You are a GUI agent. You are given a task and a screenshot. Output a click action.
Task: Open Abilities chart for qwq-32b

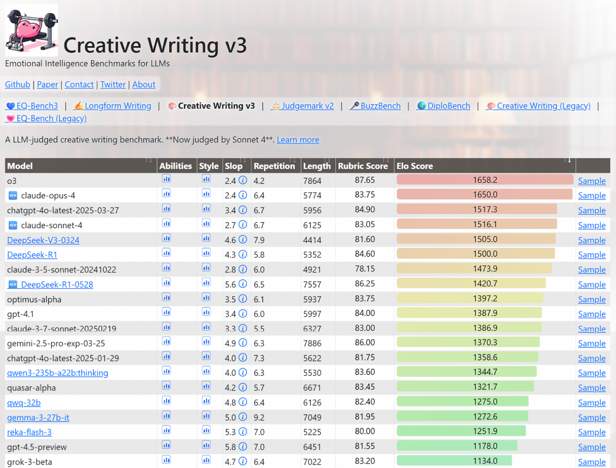point(166,401)
